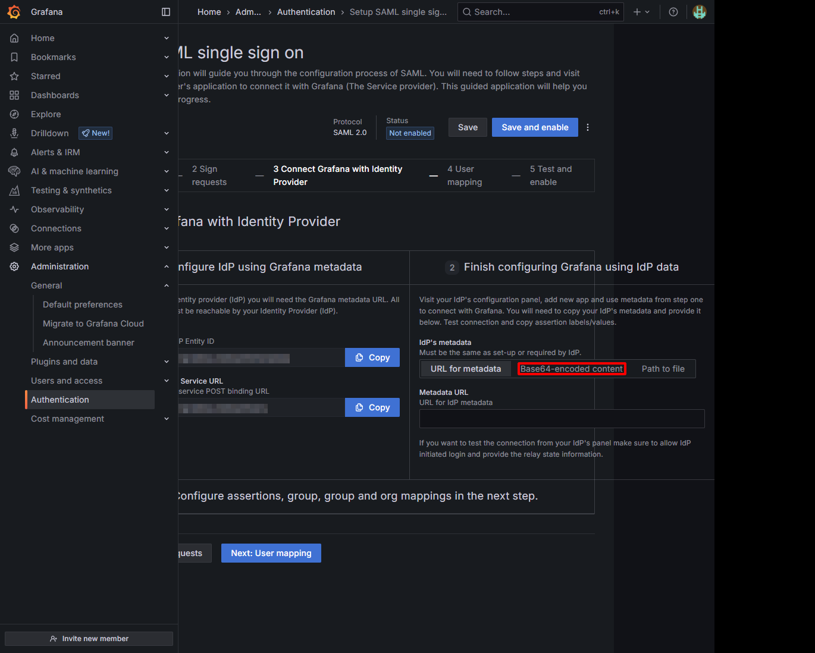This screenshot has width=815, height=653.
Task: Select Path to file metadata option
Action: pyautogui.click(x=663, y=369)
